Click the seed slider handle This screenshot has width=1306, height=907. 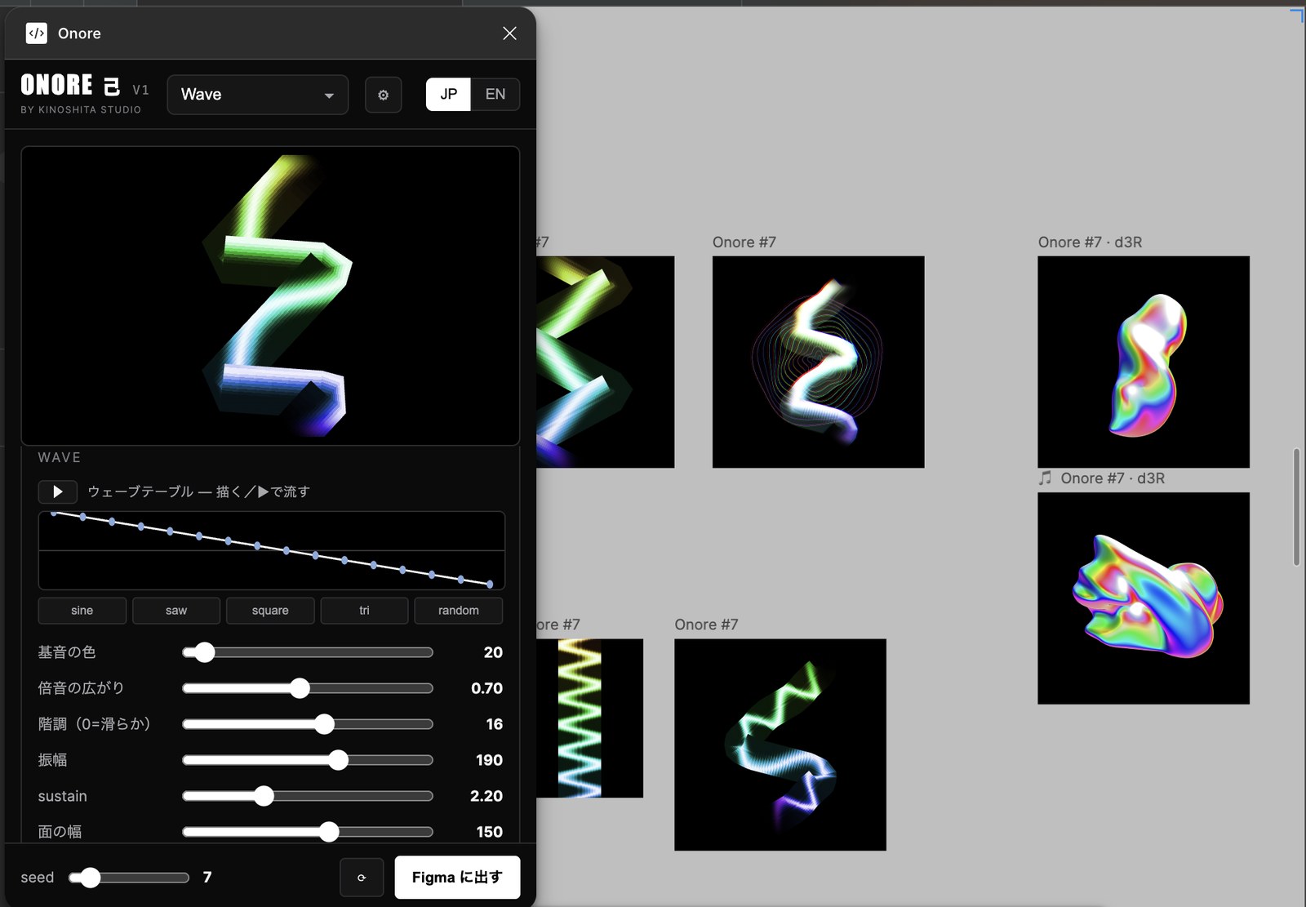click(x=90, y=878)
